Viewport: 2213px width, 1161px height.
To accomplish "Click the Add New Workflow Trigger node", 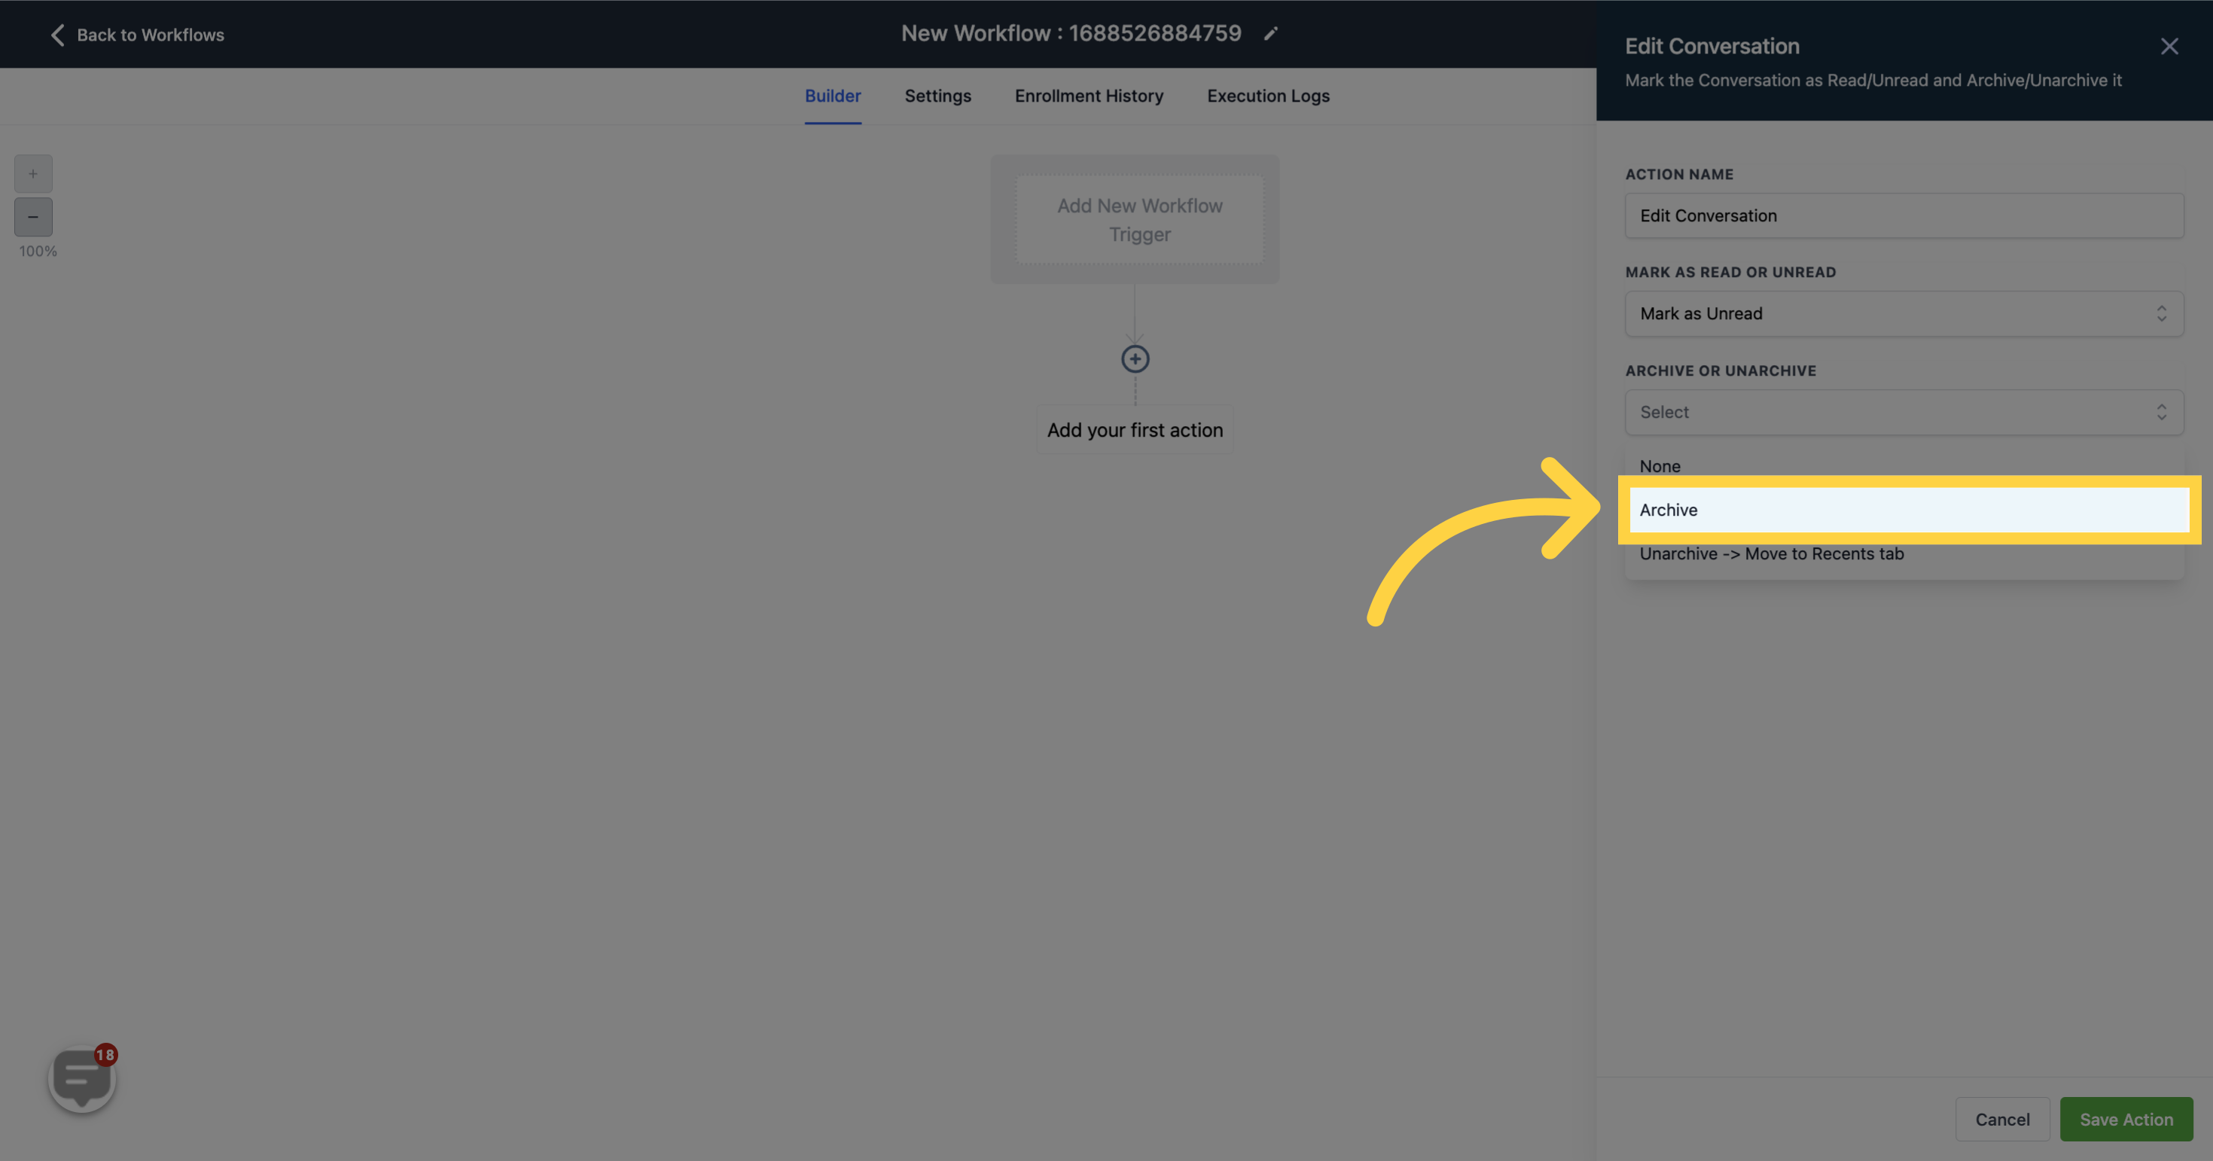I will (1139, 218).
